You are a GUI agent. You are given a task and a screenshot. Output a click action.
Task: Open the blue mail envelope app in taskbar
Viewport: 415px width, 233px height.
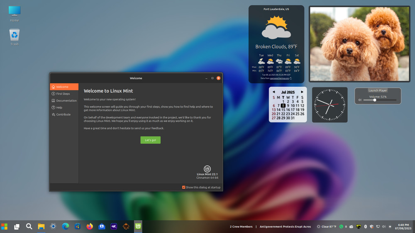click(102, 226)
